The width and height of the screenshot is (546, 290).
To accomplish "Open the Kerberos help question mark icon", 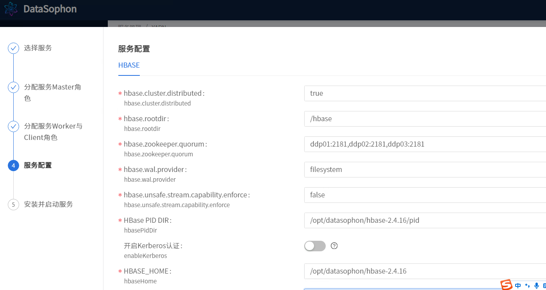I will (x=334, y=246).
